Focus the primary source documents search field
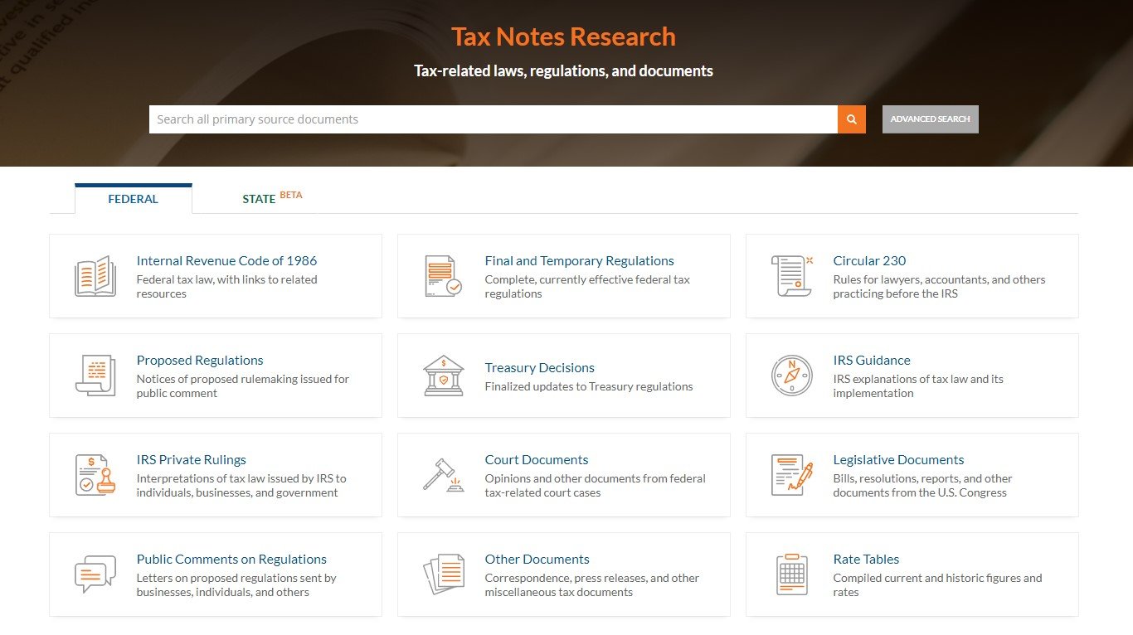Image resolution: width=1133 pixels, height=635 pixels. (x=493, y=119)
